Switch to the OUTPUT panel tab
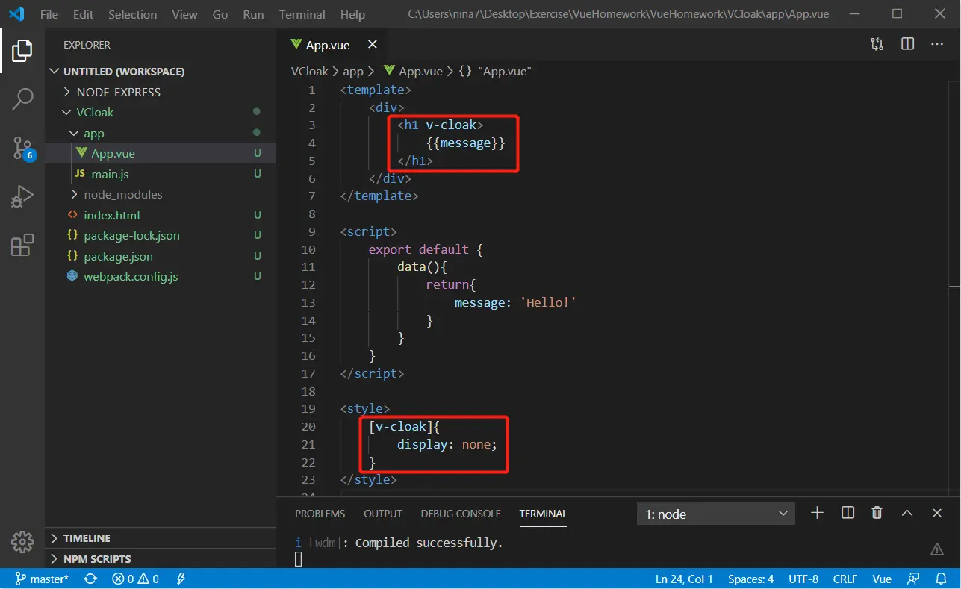Screen dimensions: 961x589 [x=383, y=514]
